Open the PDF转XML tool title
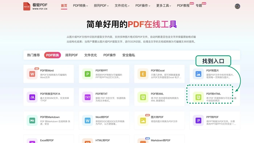The image size is (254, 143). click(x=157, y=94)
